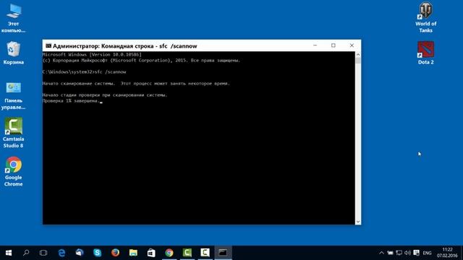463x260 pixels.
Task: Open Skype from the taskbar
Action: pyautogui.click(x=98, y=253)
